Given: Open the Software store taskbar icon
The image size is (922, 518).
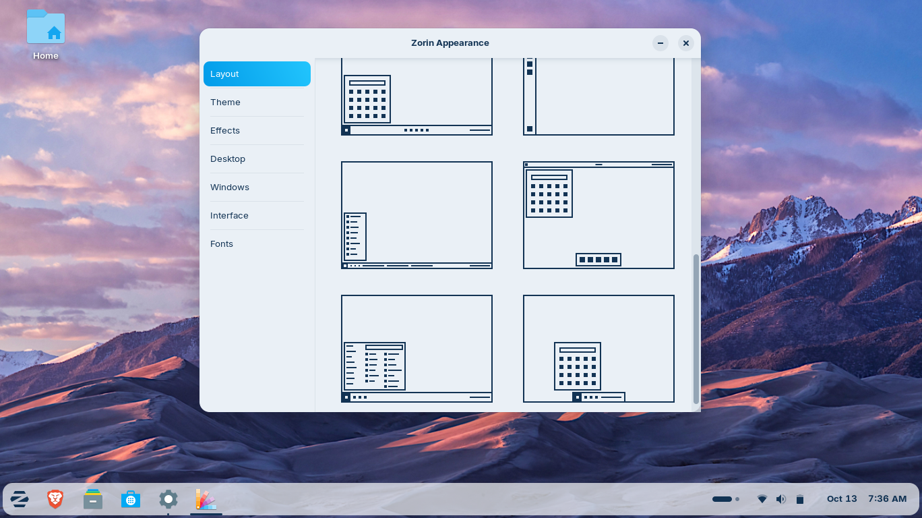Looking at the screenshot, I should (x=131, y=499).
